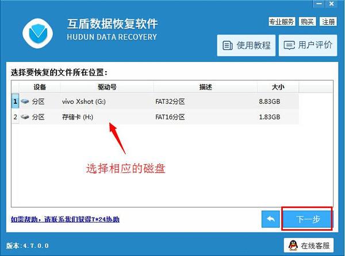
Task: Click the 专业服务 button
Action: [282, 21]
